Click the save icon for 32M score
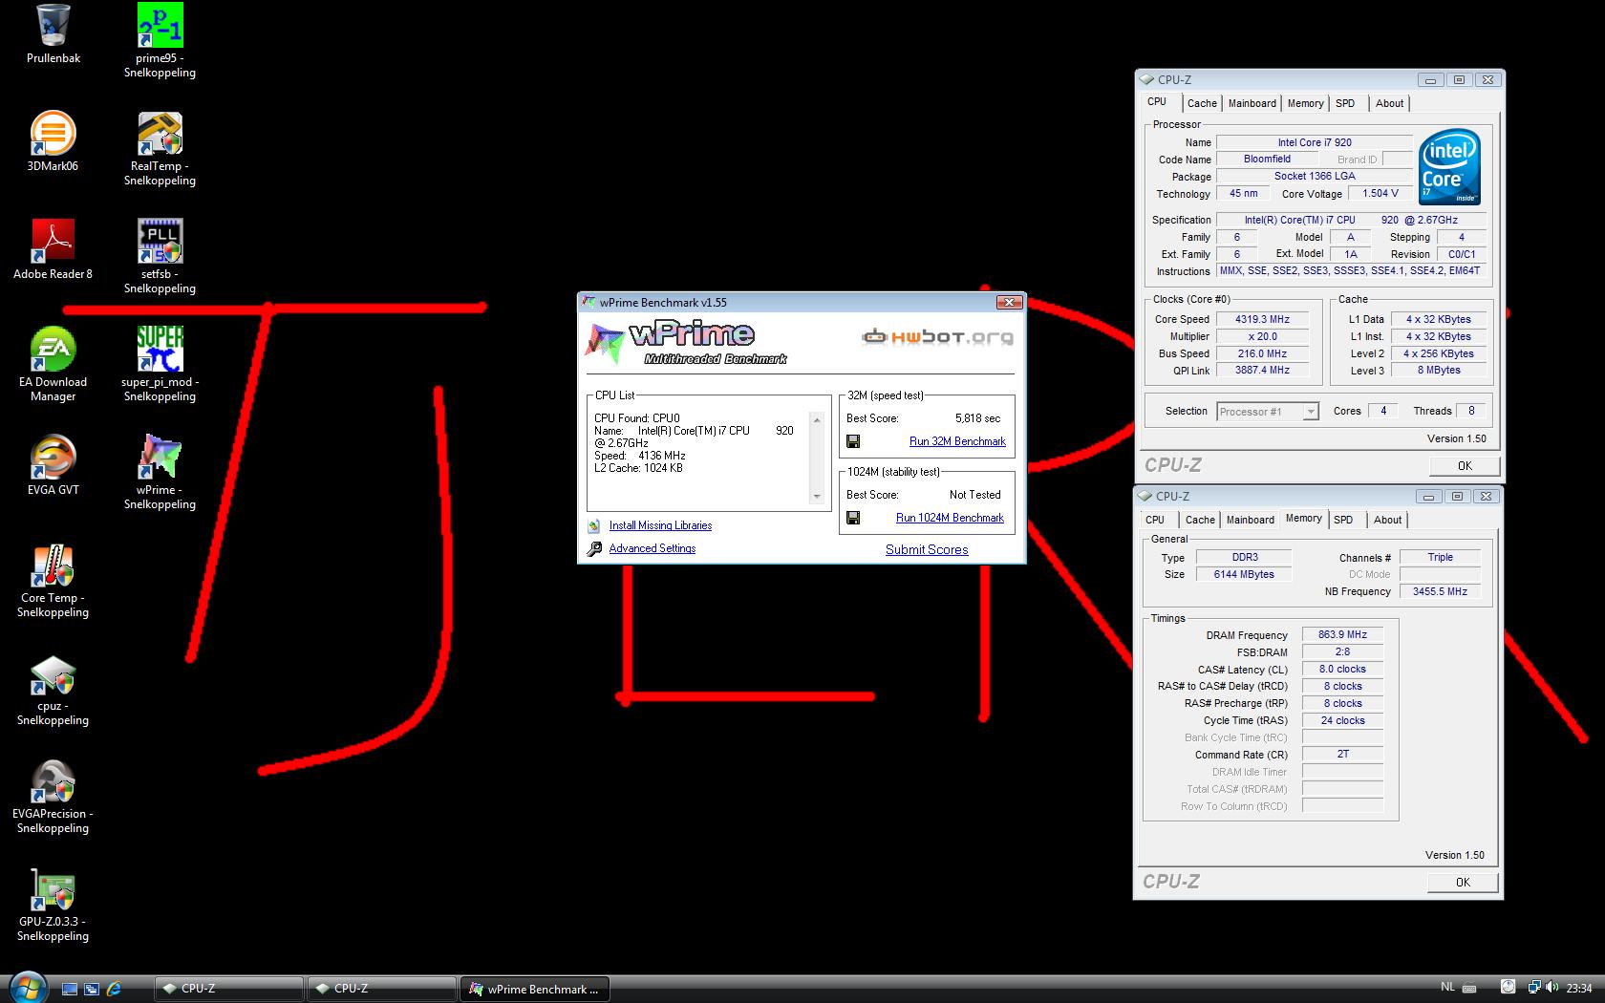 click(x=853, y=441)
